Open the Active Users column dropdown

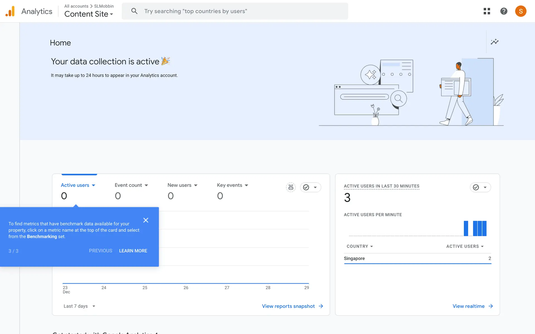pos(465,246)
